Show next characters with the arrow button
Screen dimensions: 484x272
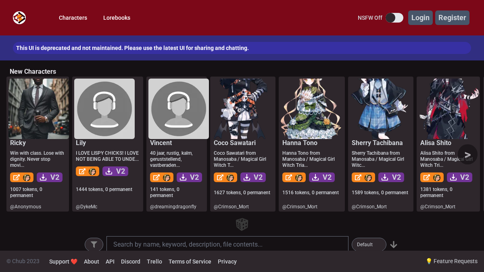(467, 154)
